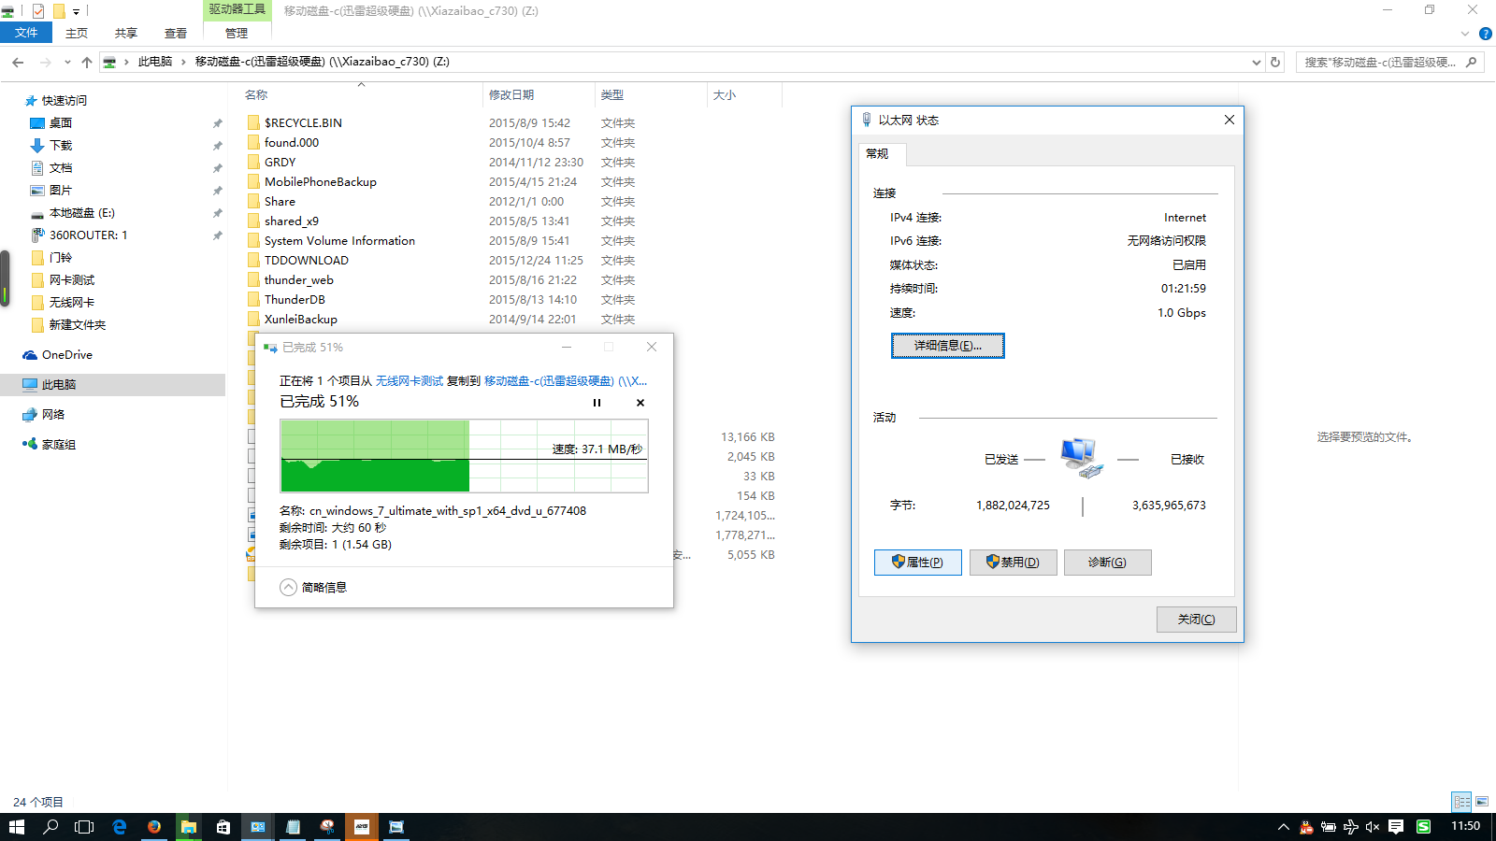Show hidden tray icons chevron

tap(1283, 827)
